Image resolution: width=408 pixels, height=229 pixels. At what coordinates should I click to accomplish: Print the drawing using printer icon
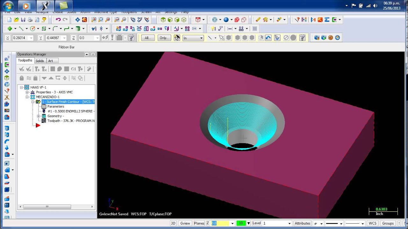(30, 20)
